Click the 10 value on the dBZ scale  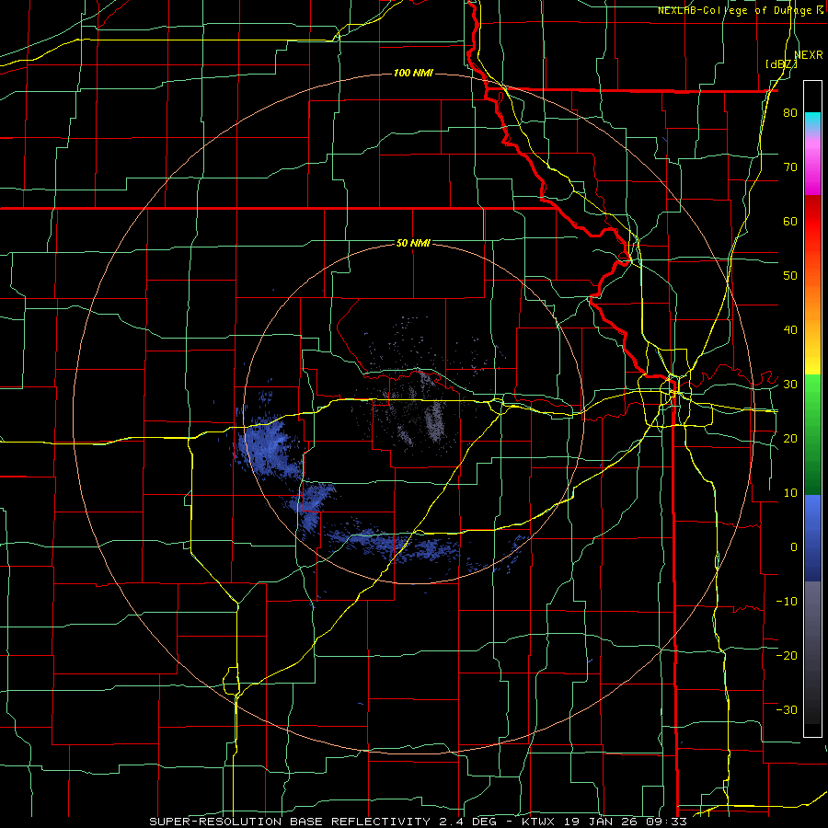[x=790, y=493]
